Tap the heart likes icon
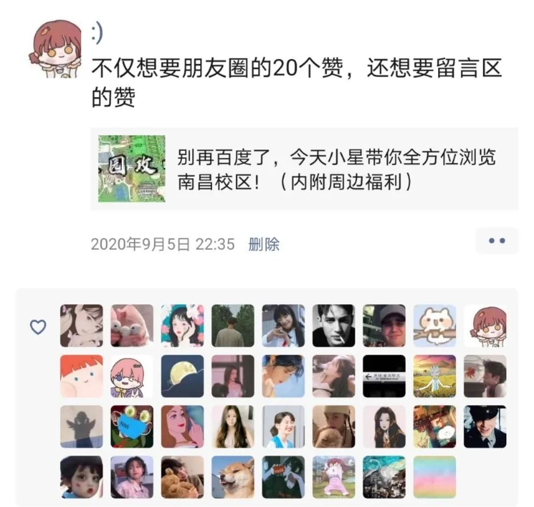This screenshot has height=507, width=534. click(x=38, y=326)
